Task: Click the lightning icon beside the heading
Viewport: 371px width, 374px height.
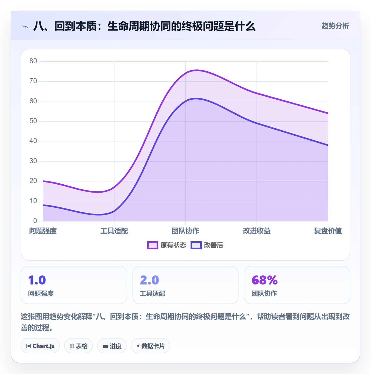Action: coord(25,26)
